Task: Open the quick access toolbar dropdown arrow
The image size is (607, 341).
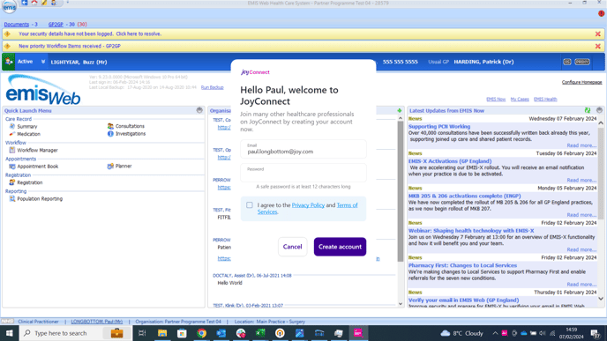Action: (x=67, y=3)
